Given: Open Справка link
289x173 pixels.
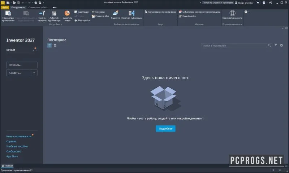Looking at the screenshot, I should tap(11, 141).
